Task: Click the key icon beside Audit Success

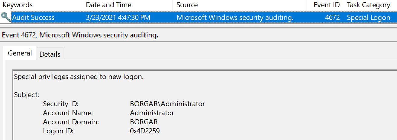Action: pos(5,17)
